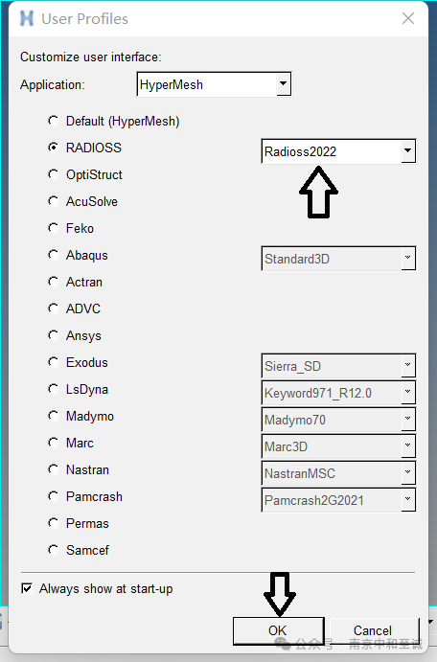Select the AcuSolve radio button
This screenshot has width=437, height=662.
tap(54, 201)
